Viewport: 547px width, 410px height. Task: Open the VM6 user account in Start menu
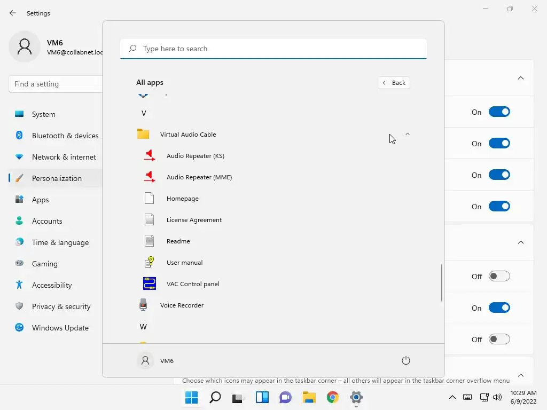155,360
